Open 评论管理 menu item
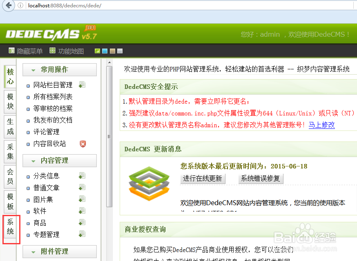Image resolution: width=357 pixels, height=261 pixels. point(46,132)
